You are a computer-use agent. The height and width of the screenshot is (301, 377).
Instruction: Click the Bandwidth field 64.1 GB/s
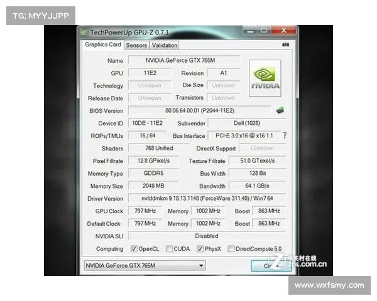click(258, 186)
